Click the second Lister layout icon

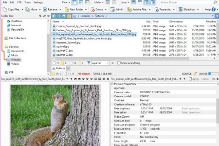click(140, 2)
